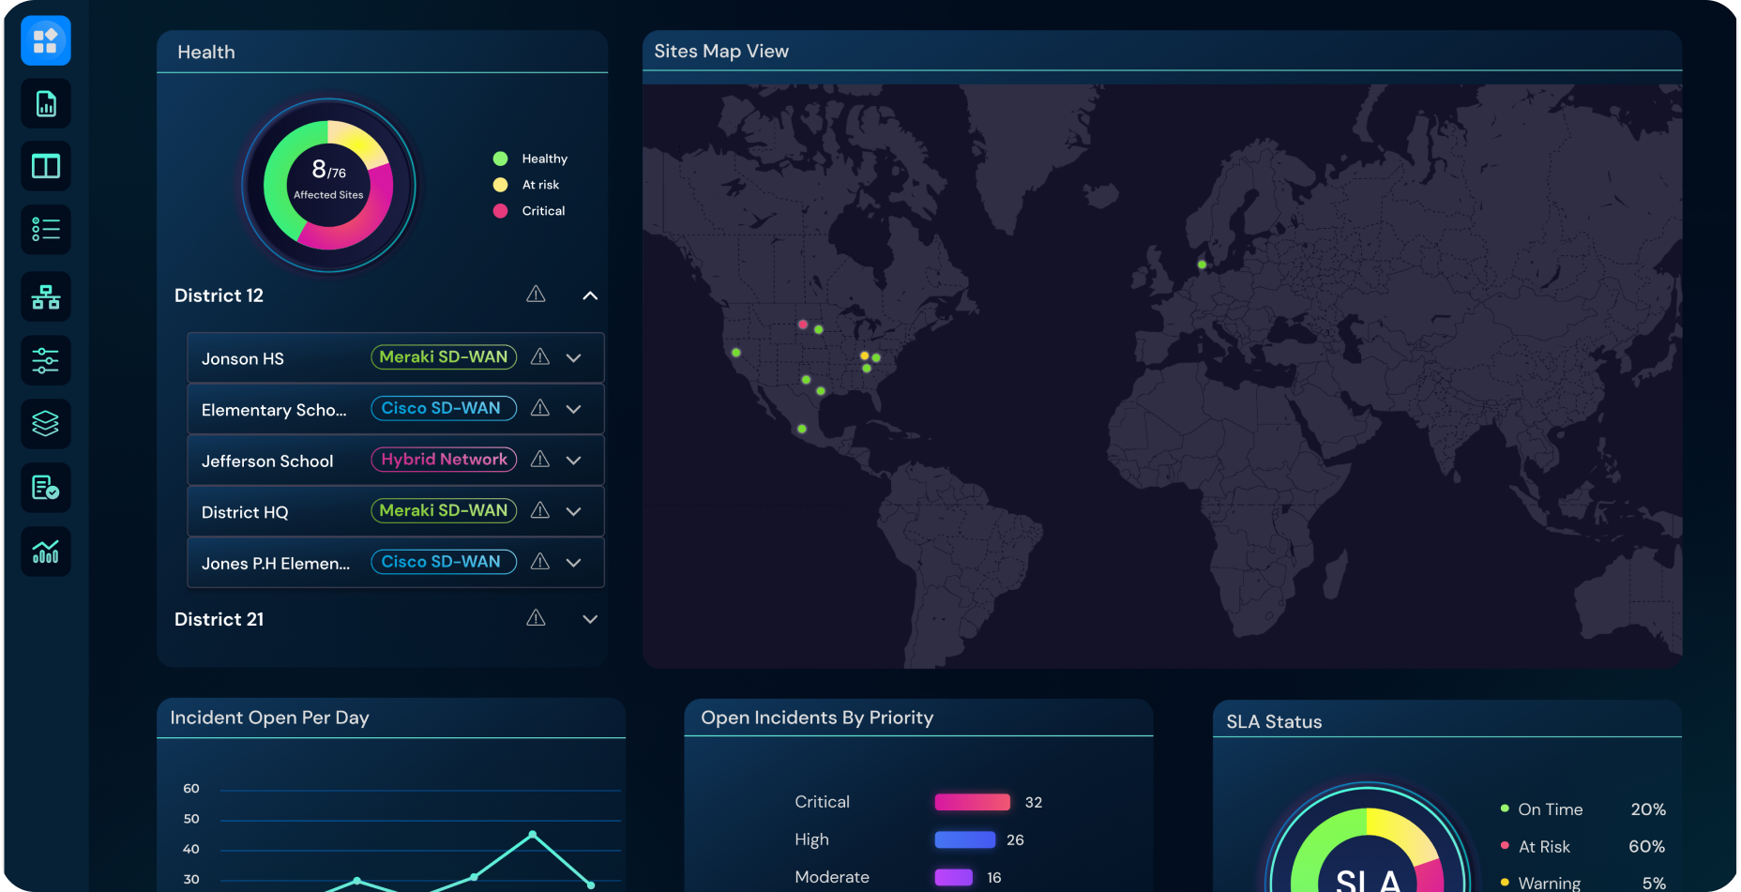
Task: Open the reports document icon in sidebar
Action: click(46, 103)
